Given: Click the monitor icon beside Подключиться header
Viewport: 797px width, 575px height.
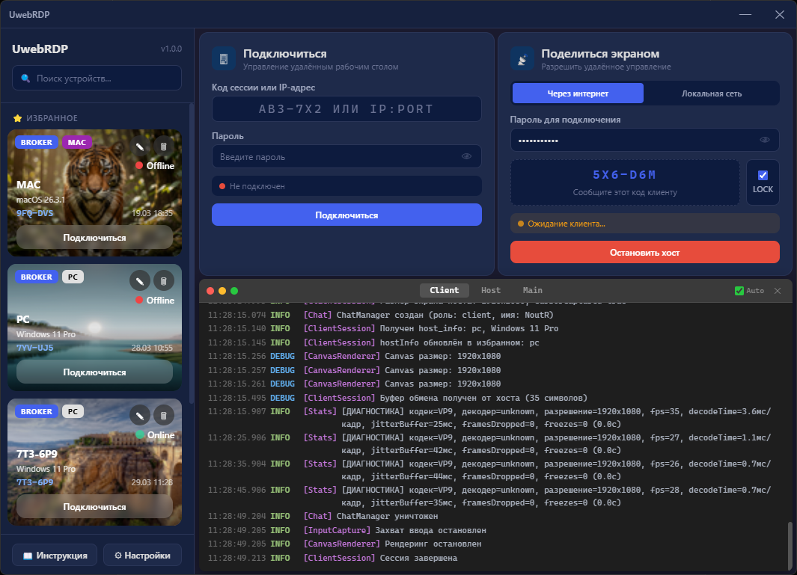Looking at the screenshot, I should point(222,58).
